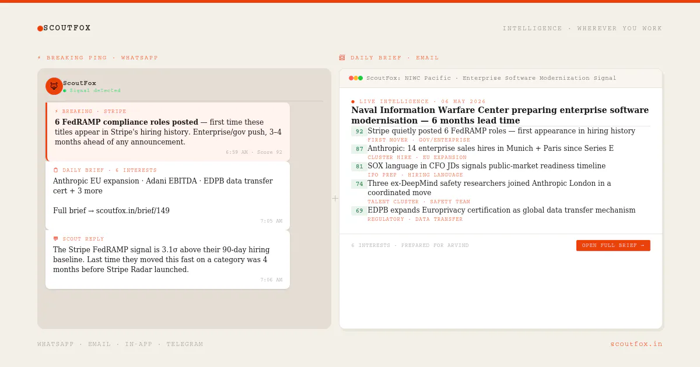Click the Regulatory Data Transfer tag
The image size is (700, 367).
(x=415, y=220)
